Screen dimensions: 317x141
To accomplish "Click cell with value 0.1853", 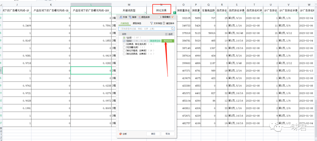I will pyautogui.click(x=91, y=41).
